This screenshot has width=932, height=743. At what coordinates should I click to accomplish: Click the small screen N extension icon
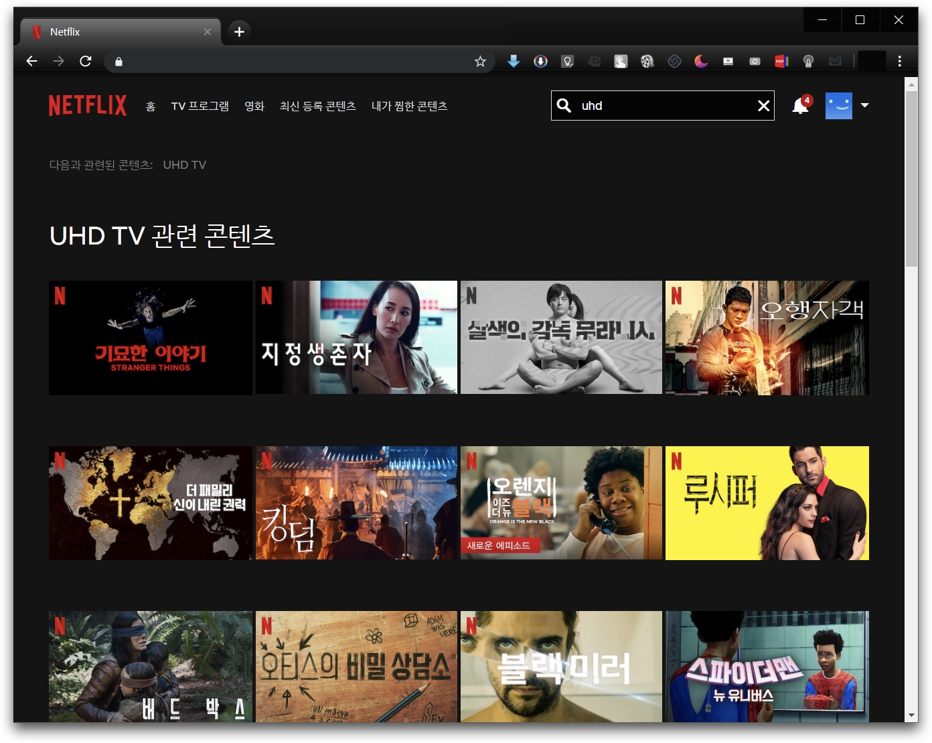[x=728, y=62]
